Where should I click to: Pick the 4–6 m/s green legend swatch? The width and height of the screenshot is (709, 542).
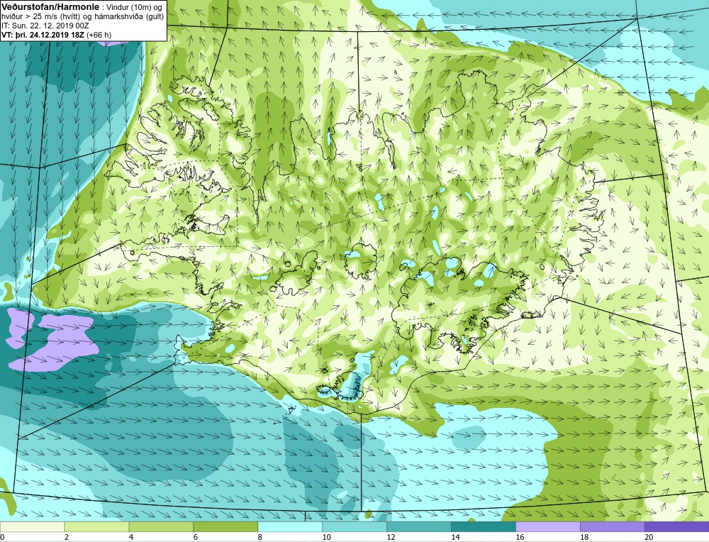pos(161,526)
